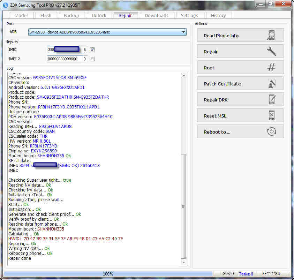Screen dimensions: 294x280
Task: Click the Repair DRK pencil icon
Action: [272, 99]
